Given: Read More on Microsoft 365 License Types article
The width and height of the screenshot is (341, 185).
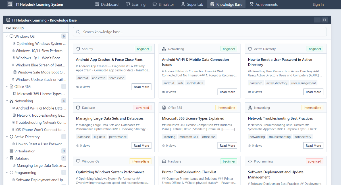Looking at the screenshot, I should pyautogui.click(x=227, y=146).
